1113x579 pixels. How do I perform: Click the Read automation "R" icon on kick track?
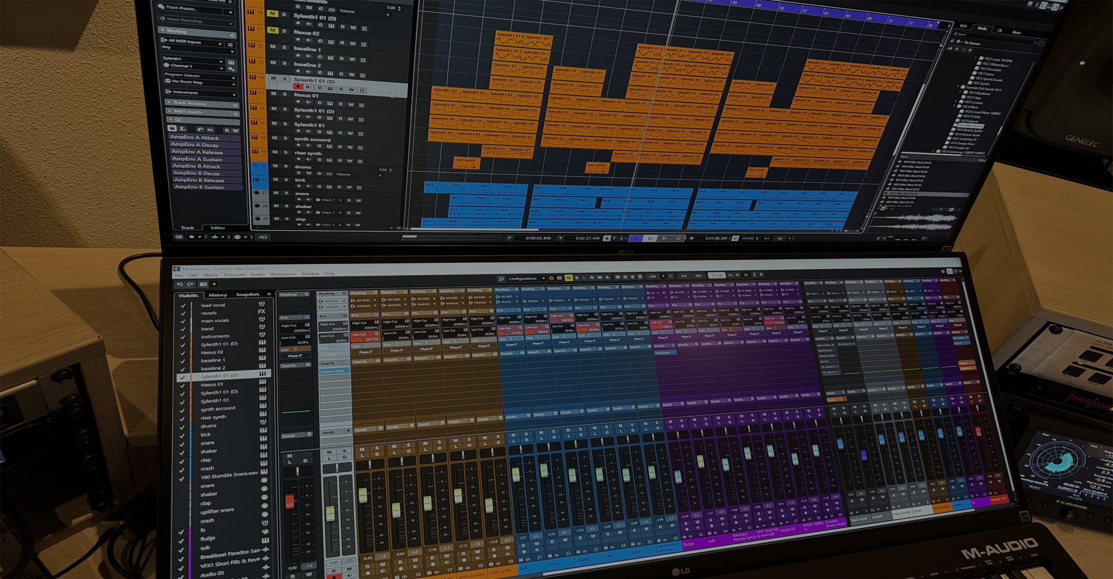[x=339, y=187]
